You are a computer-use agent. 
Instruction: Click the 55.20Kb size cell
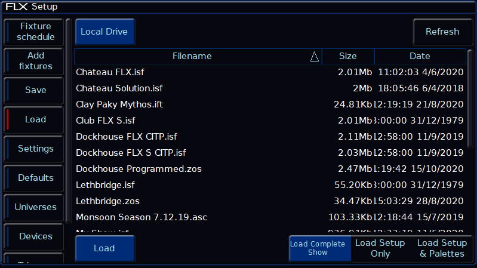point(353,185)
